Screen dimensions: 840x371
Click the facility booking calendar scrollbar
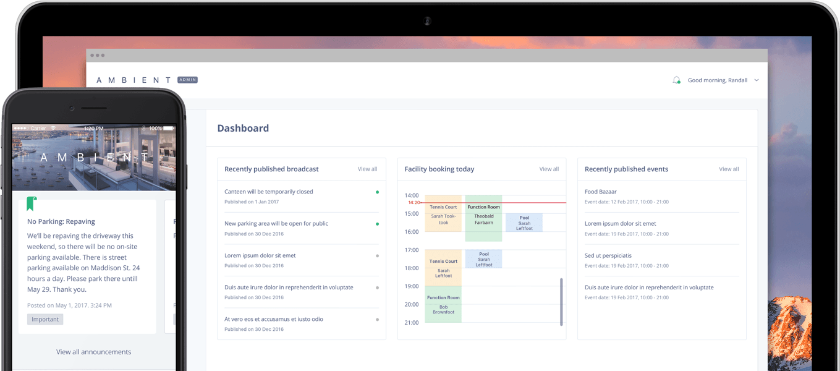[561, 302]
